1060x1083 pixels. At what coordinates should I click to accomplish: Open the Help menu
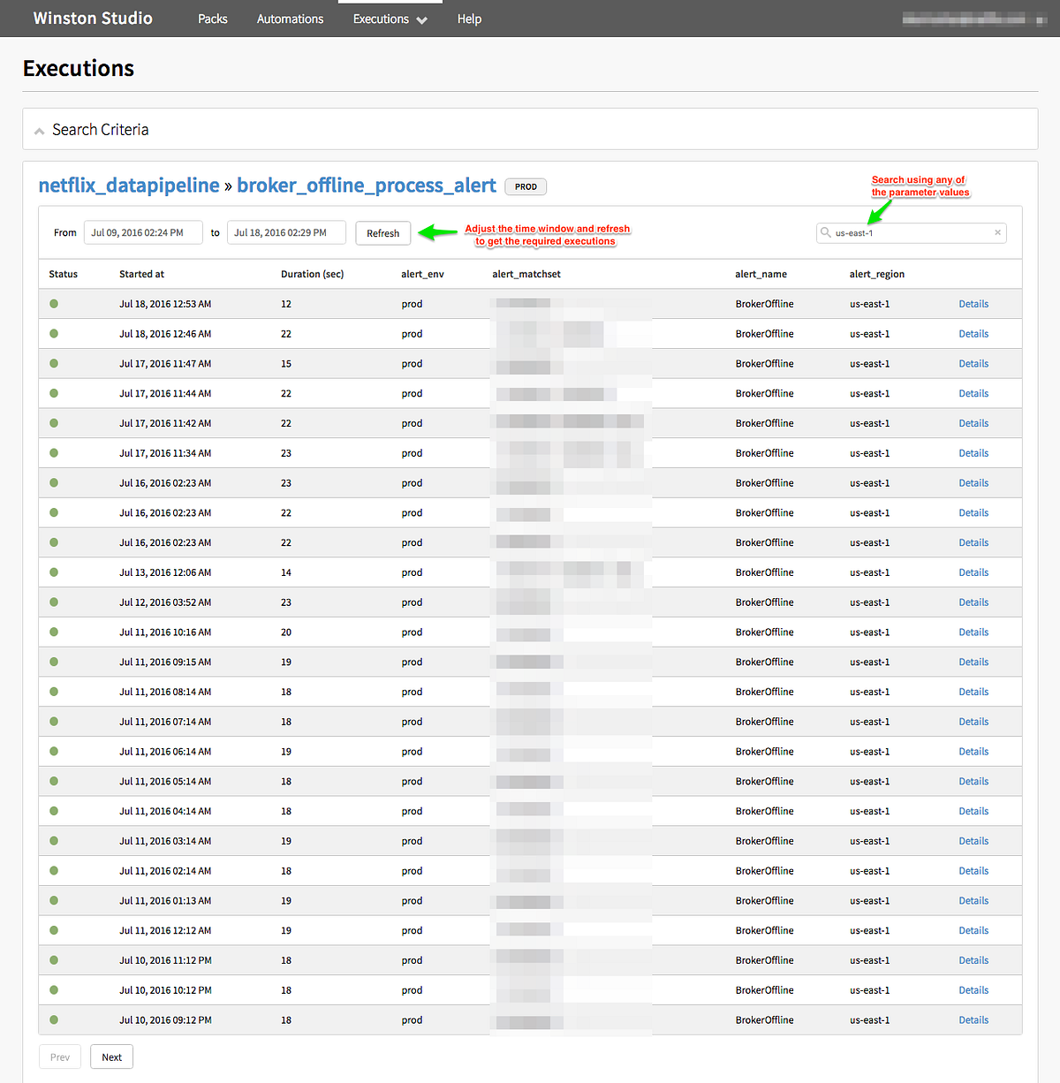click(x=469, y=19)
